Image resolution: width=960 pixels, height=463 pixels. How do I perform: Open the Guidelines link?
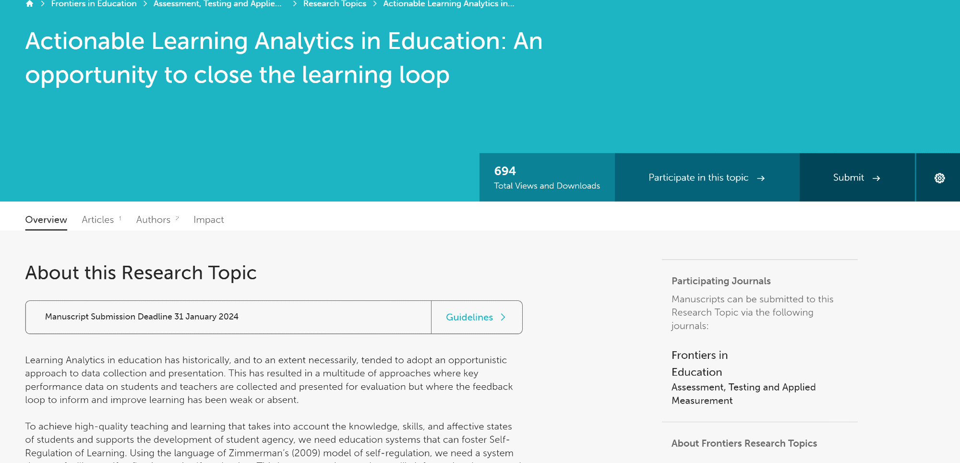(x=469, y=317)
